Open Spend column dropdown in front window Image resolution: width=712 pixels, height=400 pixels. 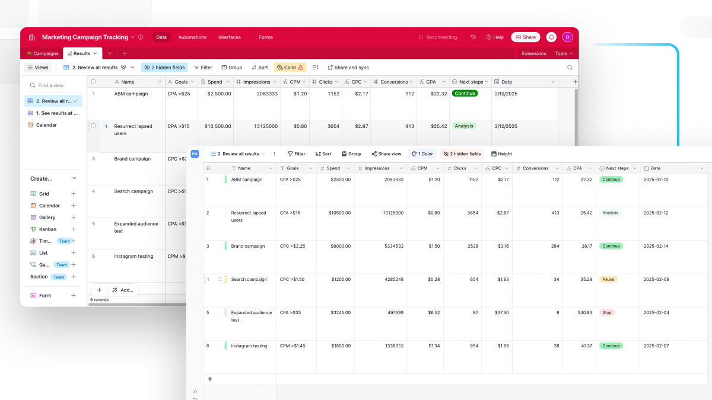[x=349, y=168]
